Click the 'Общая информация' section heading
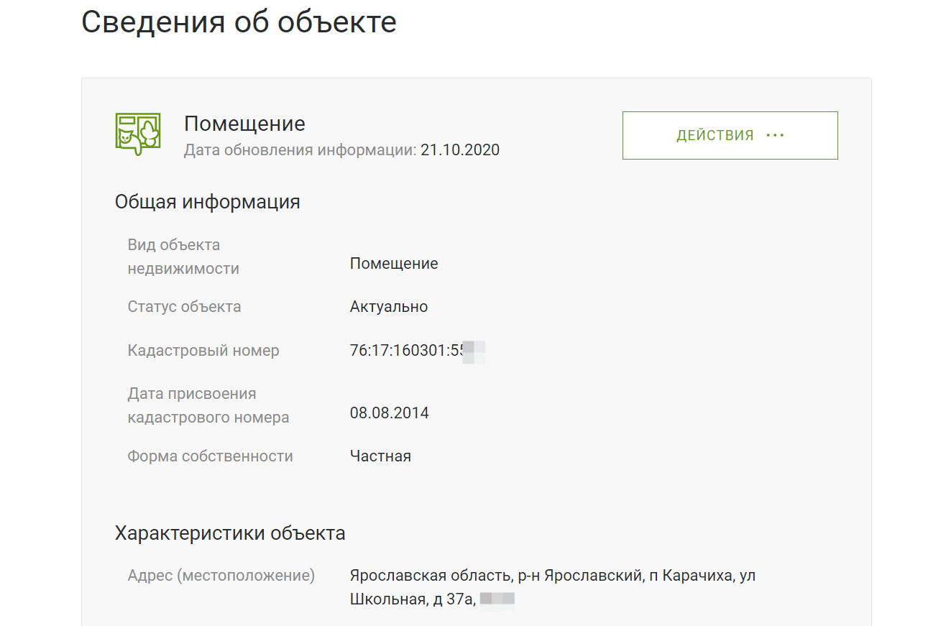This screenshot has height=626, width=946. click(207, 202)
